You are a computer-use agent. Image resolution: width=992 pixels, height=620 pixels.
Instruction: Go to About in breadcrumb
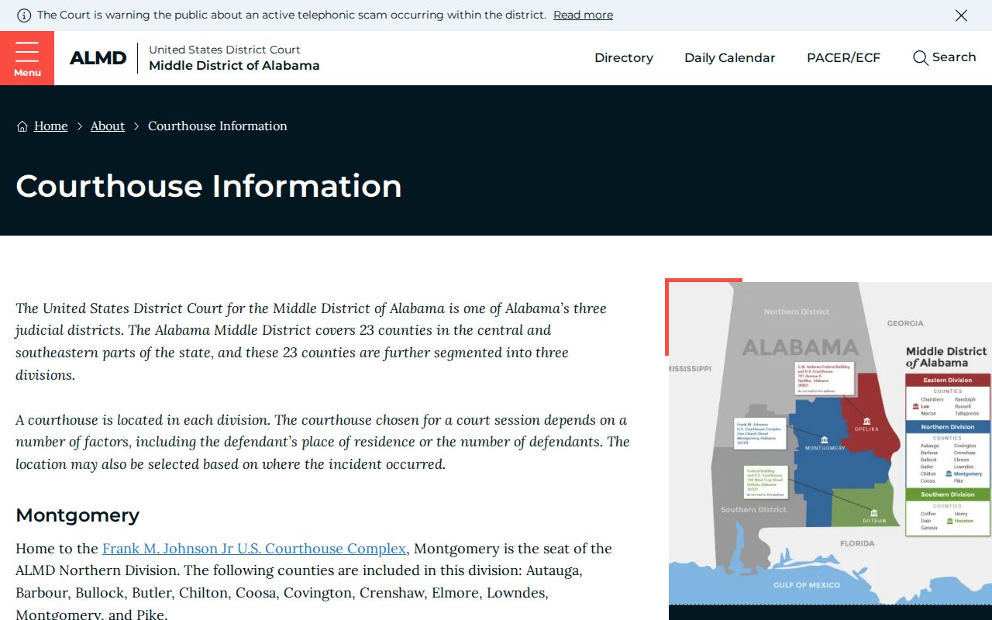108,126
